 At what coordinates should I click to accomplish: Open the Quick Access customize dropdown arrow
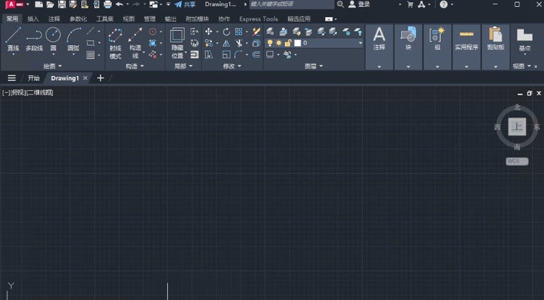click(168, 4)
